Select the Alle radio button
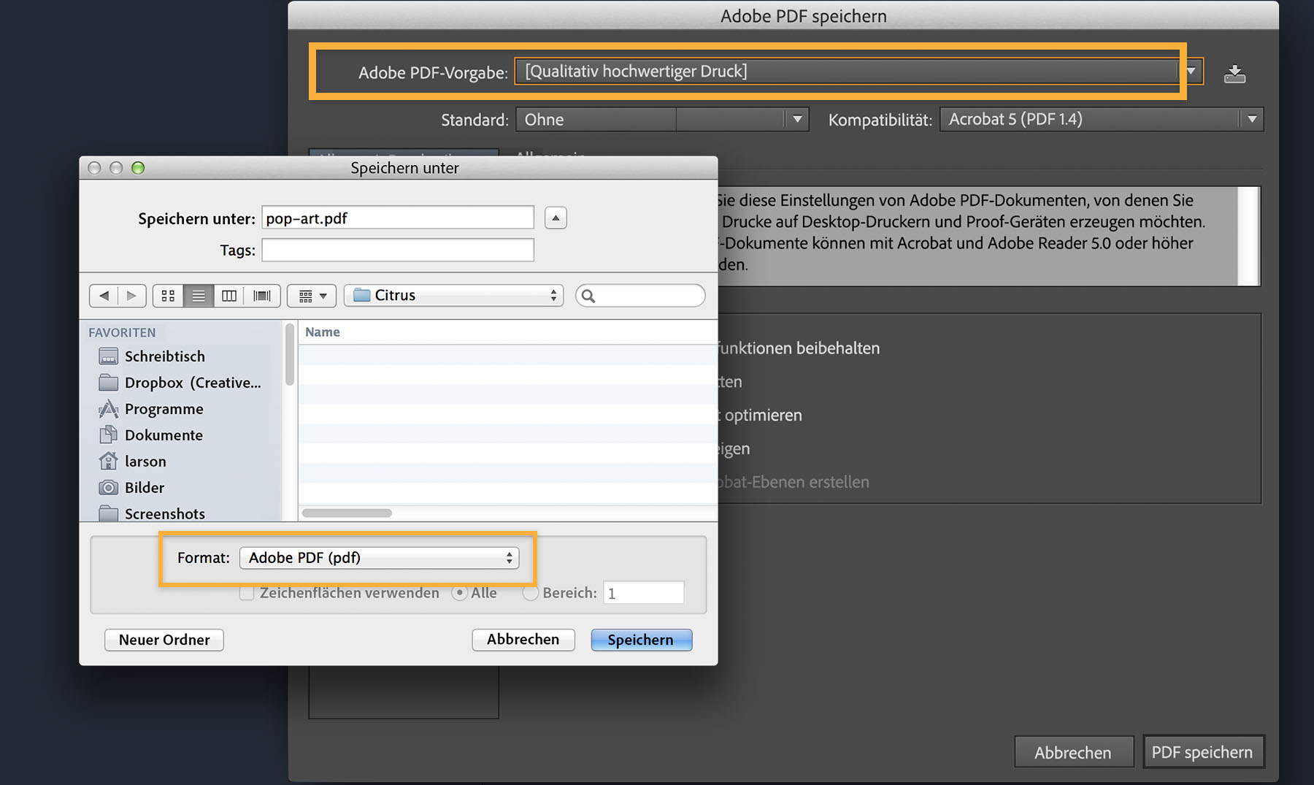The image size is (1314, 785). coord(460,593)
